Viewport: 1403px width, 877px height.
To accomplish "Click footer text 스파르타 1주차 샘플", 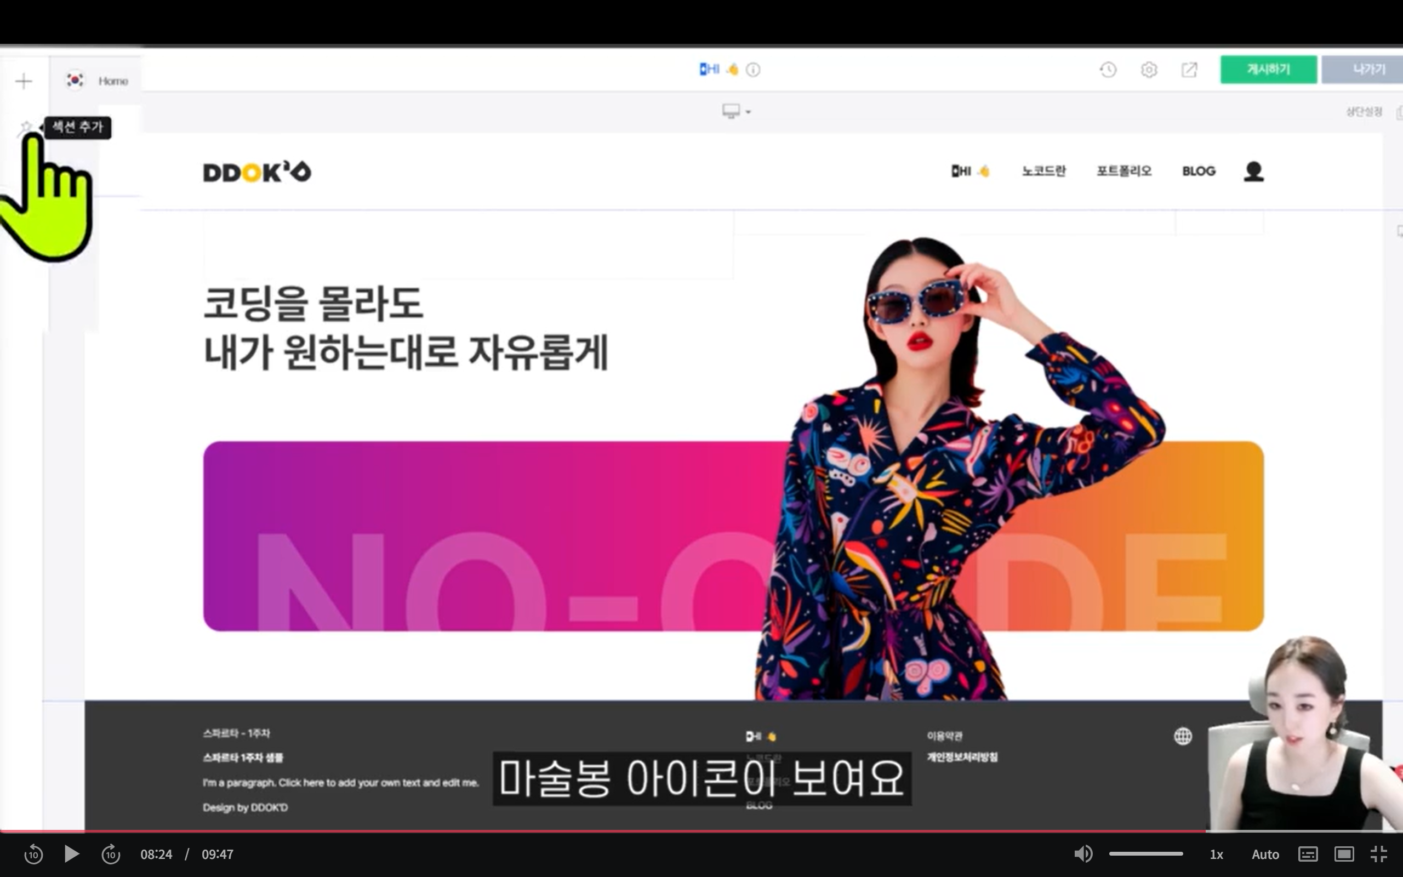I will [x=243, y=758].
